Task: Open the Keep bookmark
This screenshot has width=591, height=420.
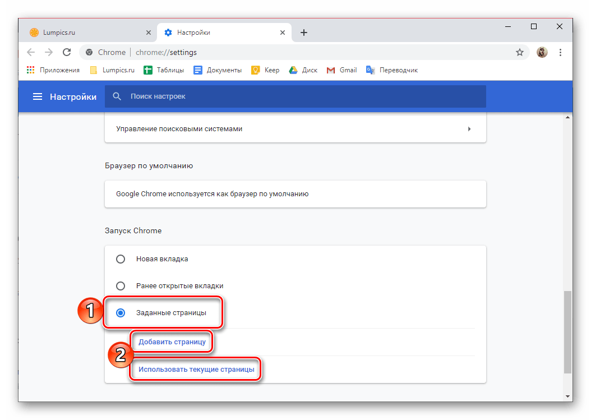Action: tap(265, 70)
